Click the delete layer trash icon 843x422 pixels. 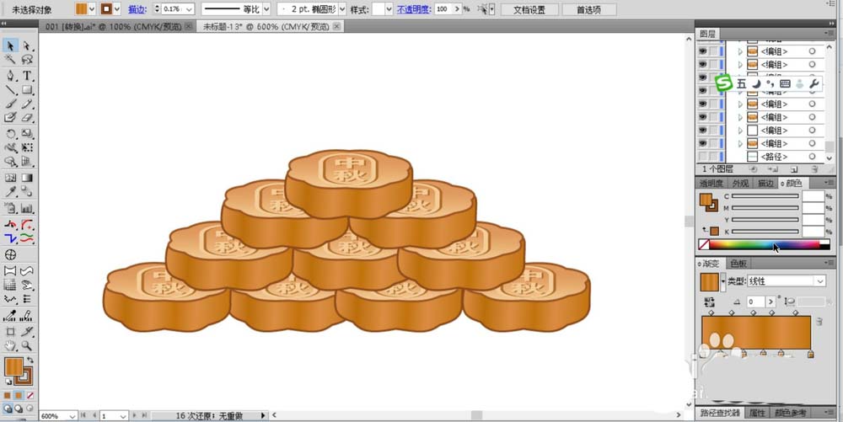point(815,169)
